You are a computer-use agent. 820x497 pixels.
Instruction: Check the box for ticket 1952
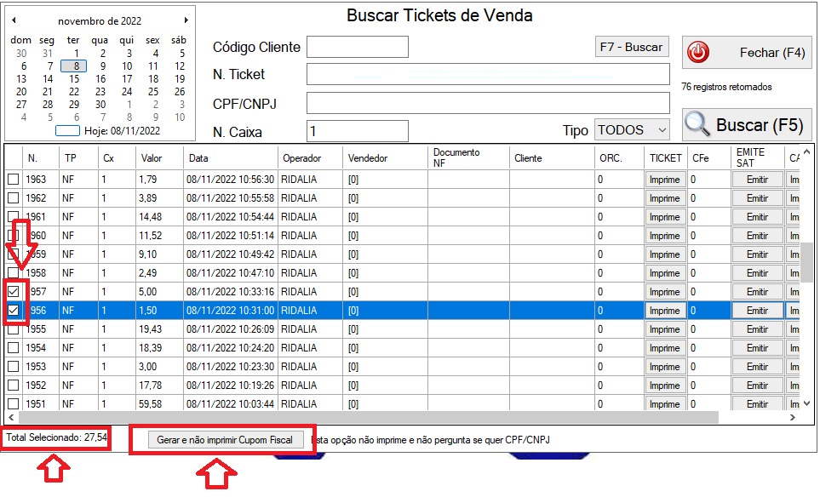pos(14,386)
